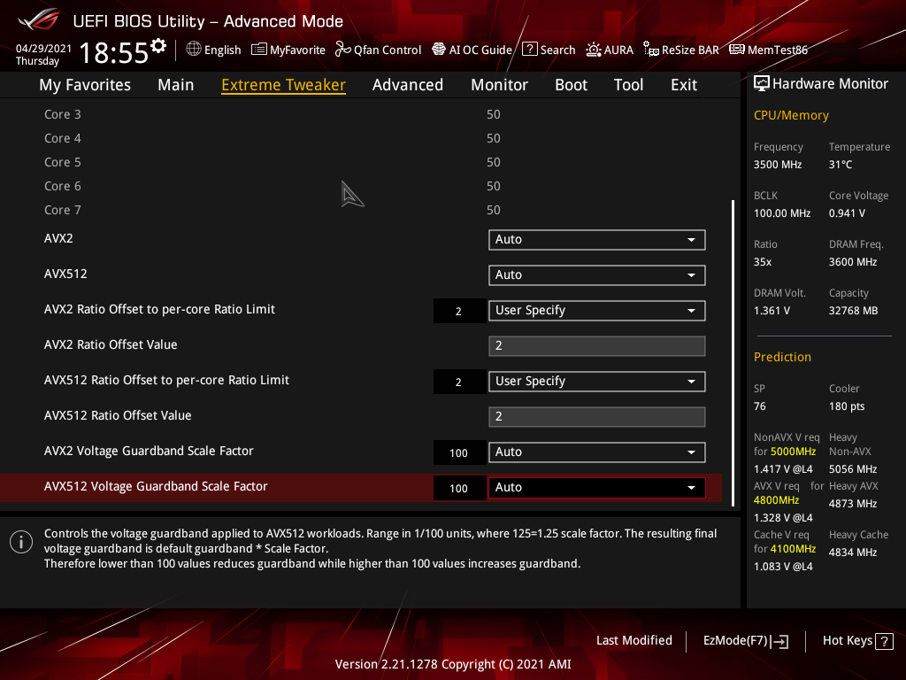906x680 pixels.
Task: Click the Last Modified button
Action: 633,640
